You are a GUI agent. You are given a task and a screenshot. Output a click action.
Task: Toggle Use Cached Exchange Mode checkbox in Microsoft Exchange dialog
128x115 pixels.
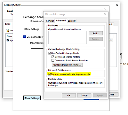(49, 53)
